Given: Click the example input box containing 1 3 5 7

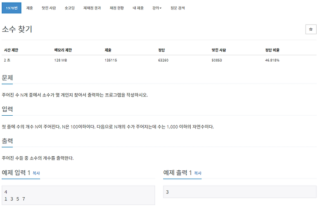Looking at the screenshot, I should point(78,195).
